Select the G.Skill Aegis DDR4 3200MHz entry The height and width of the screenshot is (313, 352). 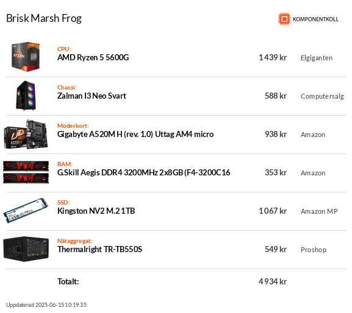(144, 172)
